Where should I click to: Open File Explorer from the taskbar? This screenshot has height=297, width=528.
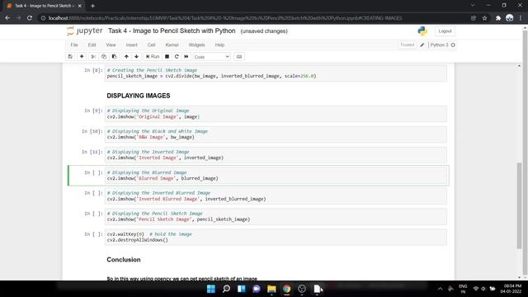tap(271, 289)
